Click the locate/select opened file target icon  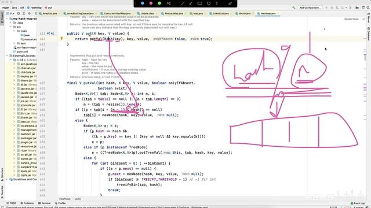coord(19,14)
